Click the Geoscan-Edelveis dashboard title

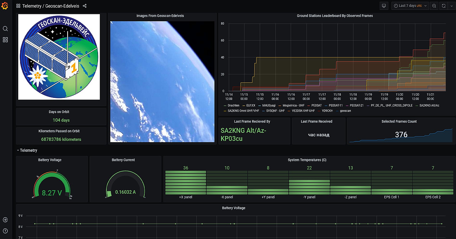62,6
